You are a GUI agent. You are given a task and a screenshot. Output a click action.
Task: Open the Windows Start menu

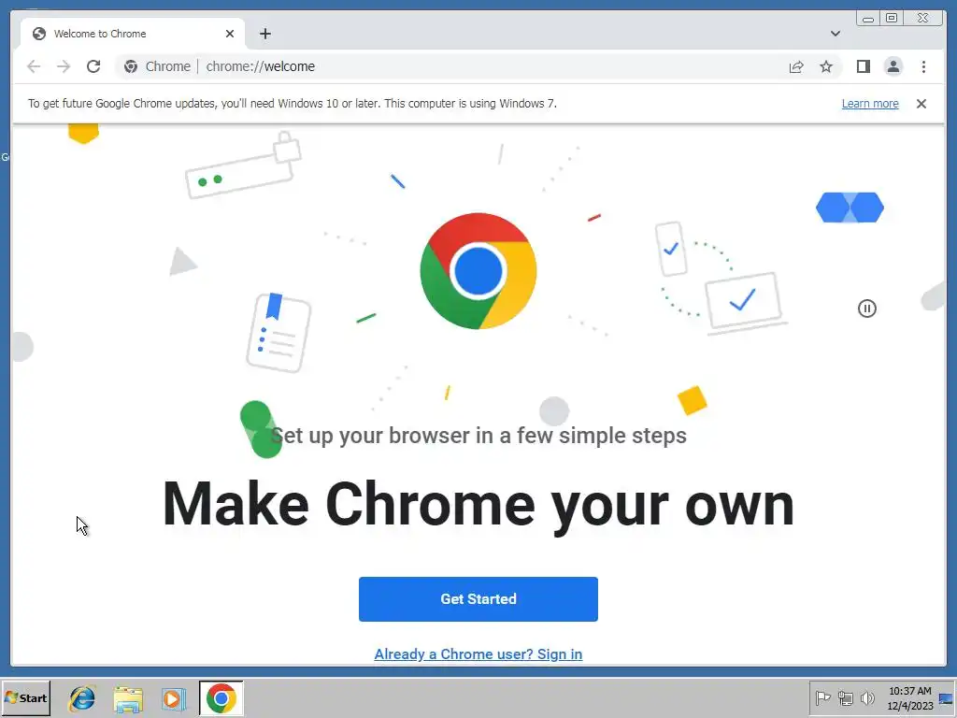(x=25, y=697)
